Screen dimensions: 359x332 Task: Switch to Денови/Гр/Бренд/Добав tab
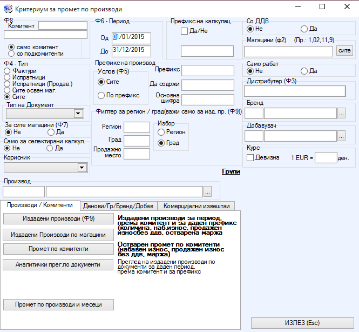tap(118, 206)
